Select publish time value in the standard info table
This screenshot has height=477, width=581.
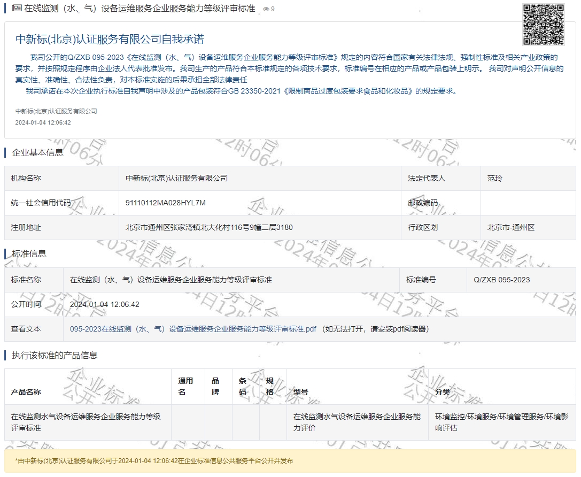[x=104, y=305]
